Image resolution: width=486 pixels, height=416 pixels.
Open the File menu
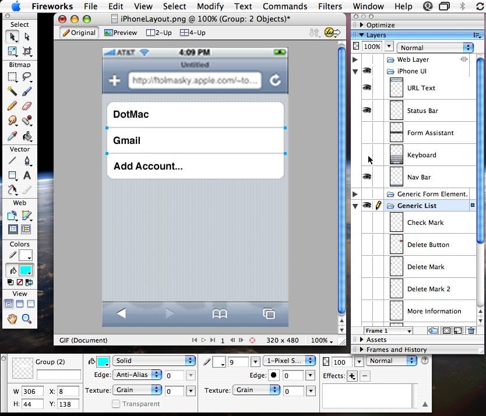[x=90, y=6]
